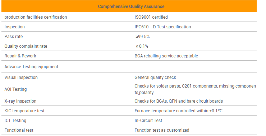Click the Visual inspection label
Image resolution: width=266 pixels, height=136 pixels.
pos(21,77)
